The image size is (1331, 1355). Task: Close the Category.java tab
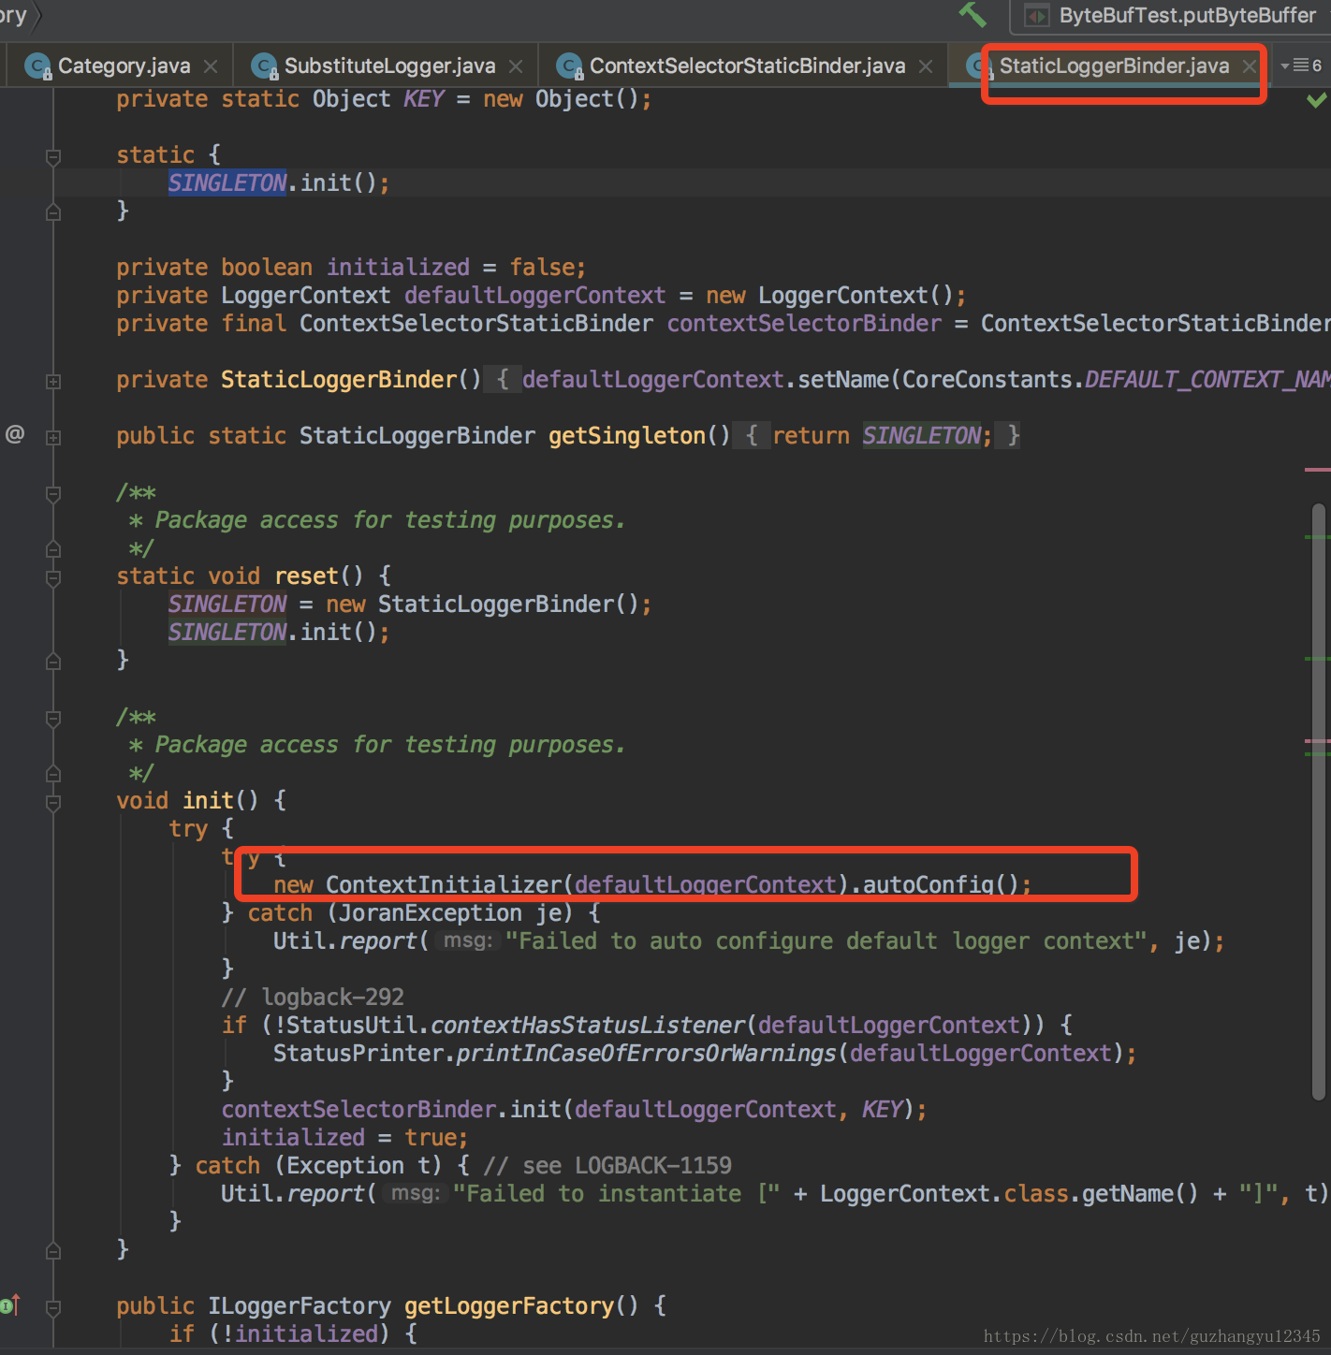click(x=211, y=66)
